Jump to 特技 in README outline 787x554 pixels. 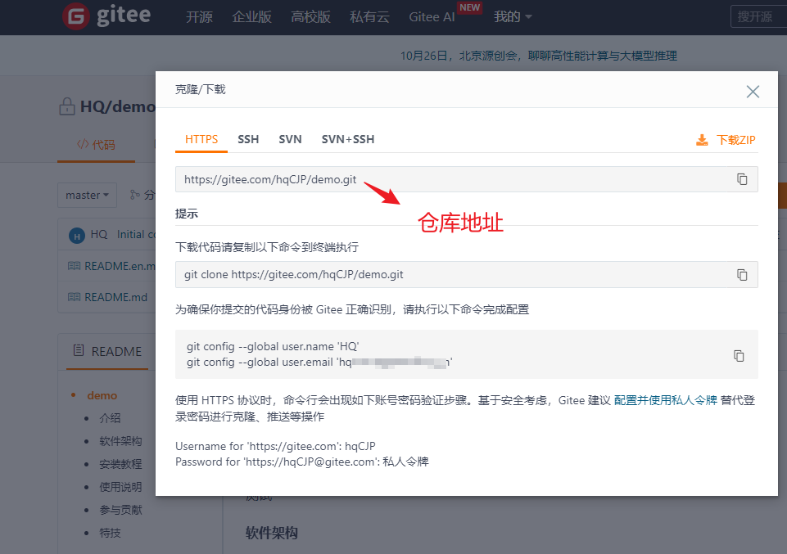(110, 533)
